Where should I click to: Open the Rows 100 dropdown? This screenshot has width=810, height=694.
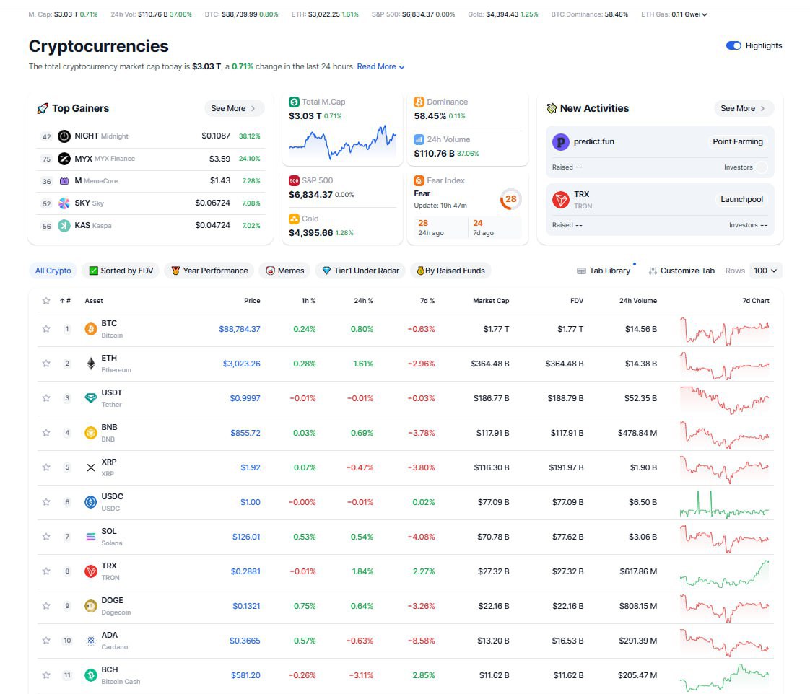click(x=765, y=271)
